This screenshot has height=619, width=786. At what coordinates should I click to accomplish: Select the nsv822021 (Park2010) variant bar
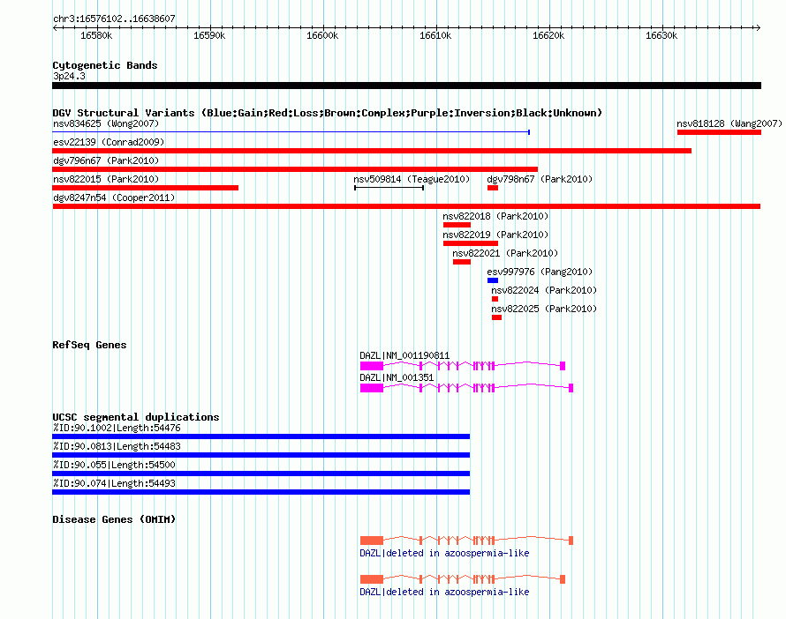click(462, 262)
